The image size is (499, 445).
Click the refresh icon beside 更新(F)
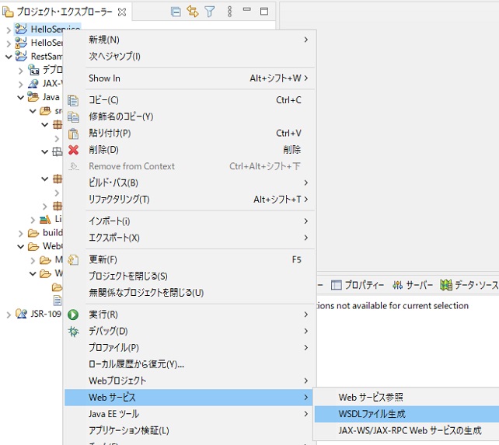pyautogui.click(x=73, y=260)
